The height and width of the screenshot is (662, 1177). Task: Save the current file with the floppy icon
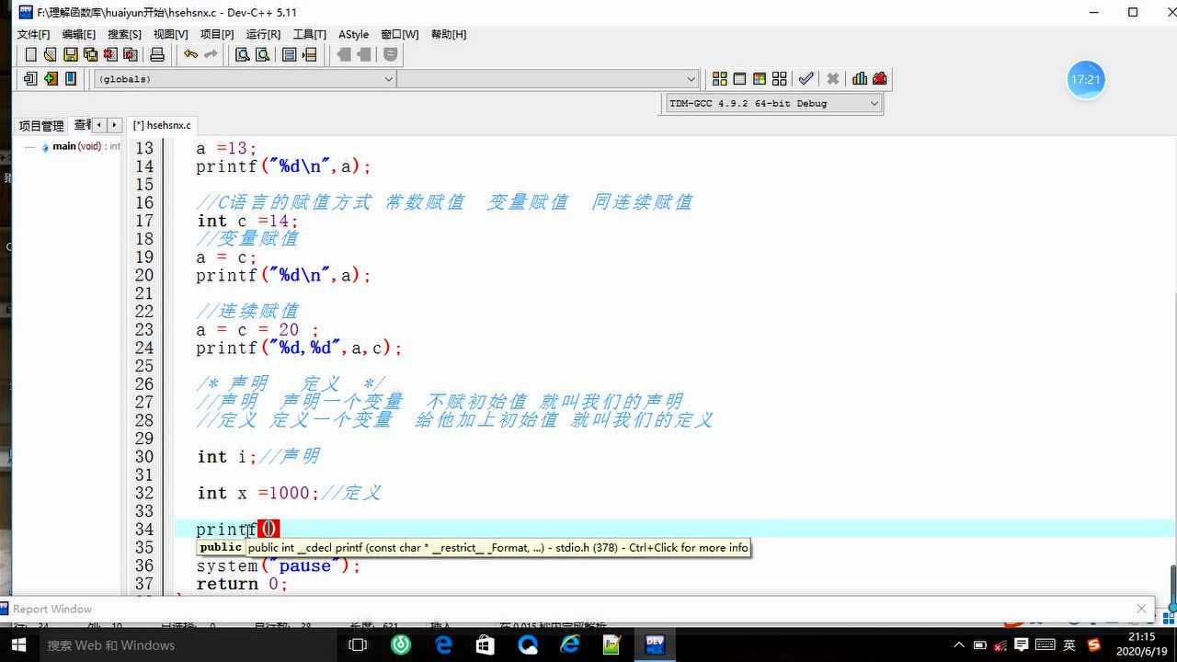click(x=71, y=55)
